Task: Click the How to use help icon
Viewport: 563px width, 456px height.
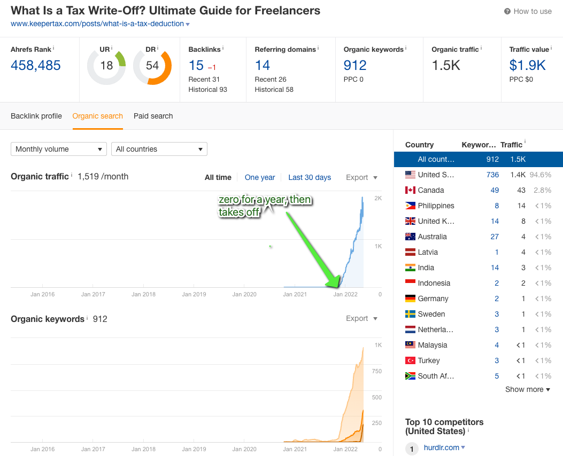Action: tap(507, 11)
